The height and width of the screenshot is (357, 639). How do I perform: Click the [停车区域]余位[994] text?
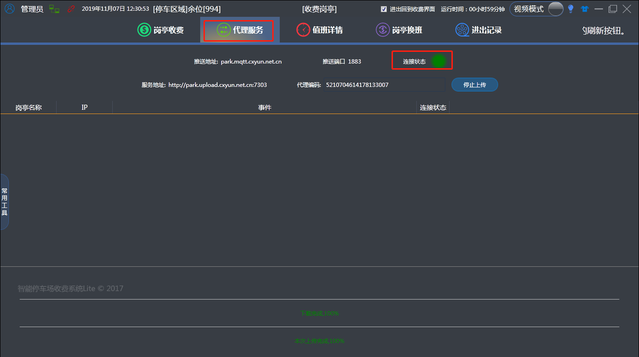click(187, 9)
